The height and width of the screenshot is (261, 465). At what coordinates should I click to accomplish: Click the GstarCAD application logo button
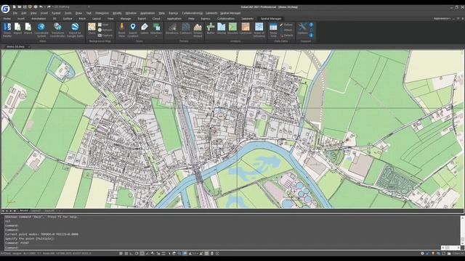pyautogui.click(x=5, y=9)
